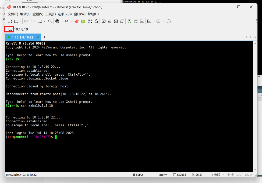Go to next tab with right chevron
Screen dimensions: 262x183
click(250, 37)
